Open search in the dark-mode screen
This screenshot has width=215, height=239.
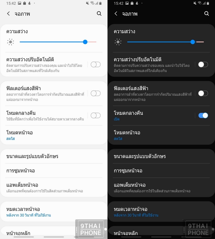pyautogui.click(x=206, y=13)
